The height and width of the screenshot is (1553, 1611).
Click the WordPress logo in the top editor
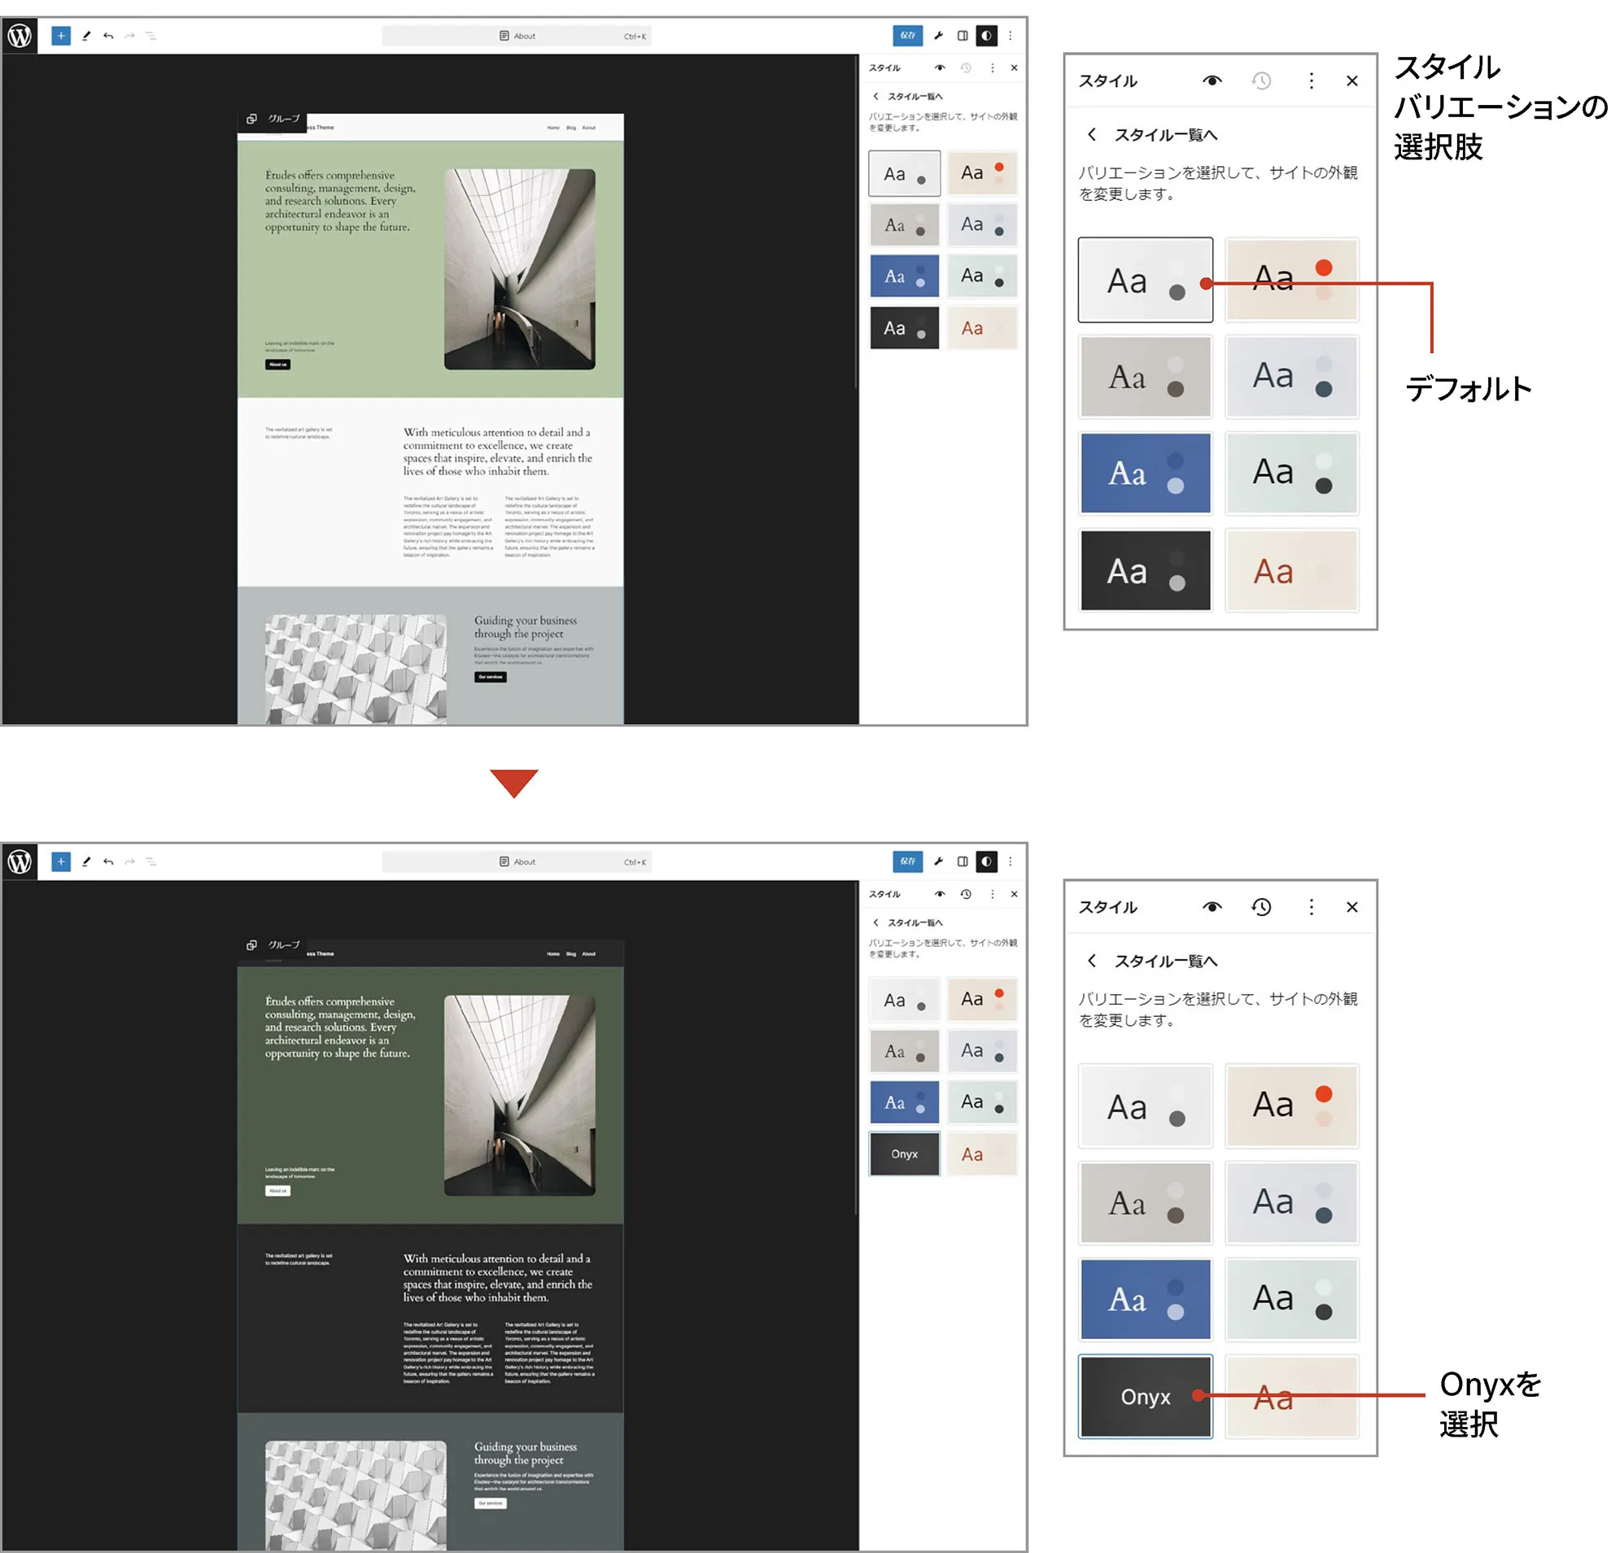[x=20, y=35]
